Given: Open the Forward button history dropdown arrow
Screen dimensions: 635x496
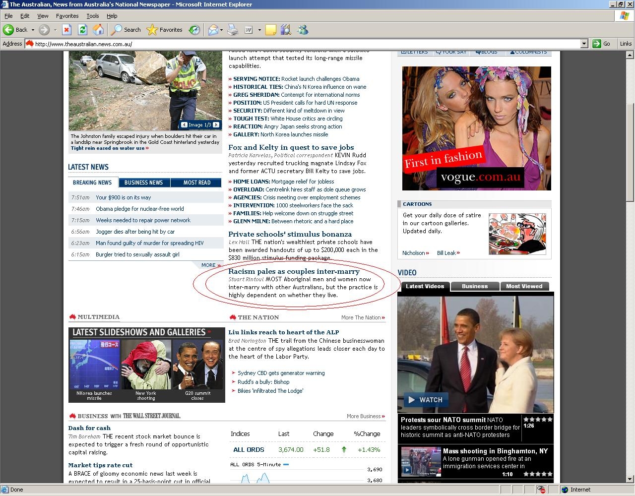Looking at the screenshot, I should pyautogui.click(x=54, y=30).
